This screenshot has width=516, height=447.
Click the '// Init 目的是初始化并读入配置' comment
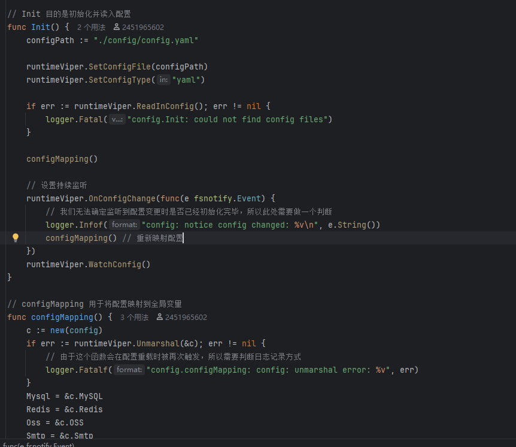click(69, 14)
